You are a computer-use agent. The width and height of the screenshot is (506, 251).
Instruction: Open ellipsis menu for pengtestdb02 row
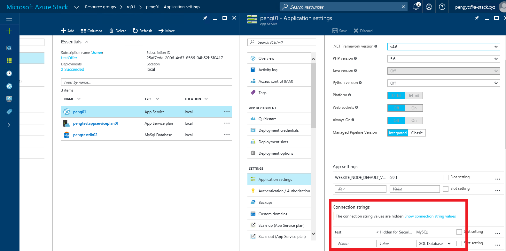pyautogui.click(x=227, y=135)
